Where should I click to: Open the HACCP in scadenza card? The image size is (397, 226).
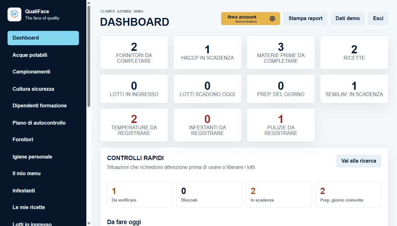pos(208,53)
